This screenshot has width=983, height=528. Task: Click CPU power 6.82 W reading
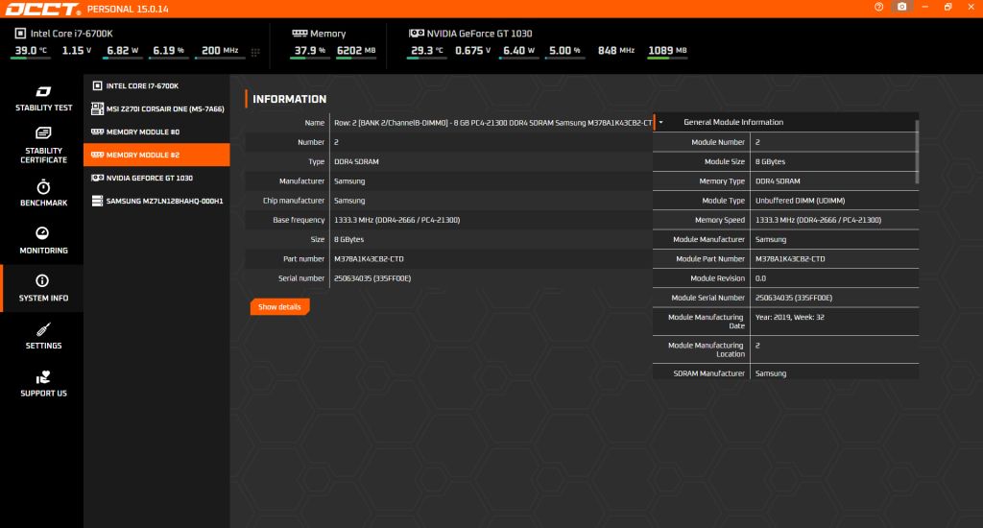[x=122, y=50]
